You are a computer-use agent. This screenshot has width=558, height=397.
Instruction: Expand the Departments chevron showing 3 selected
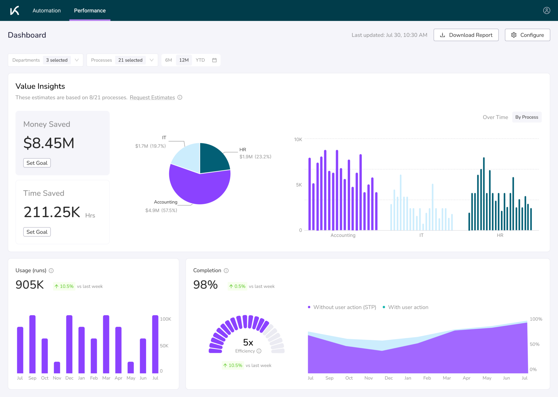point(77,60)
